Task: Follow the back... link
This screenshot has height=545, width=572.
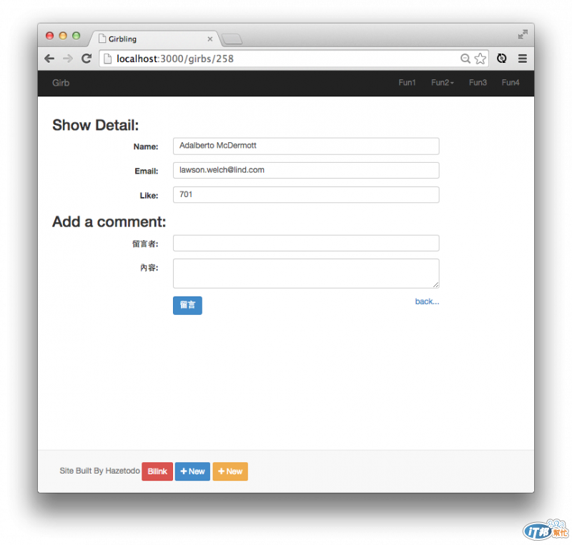Action: (x=427, y=301)
